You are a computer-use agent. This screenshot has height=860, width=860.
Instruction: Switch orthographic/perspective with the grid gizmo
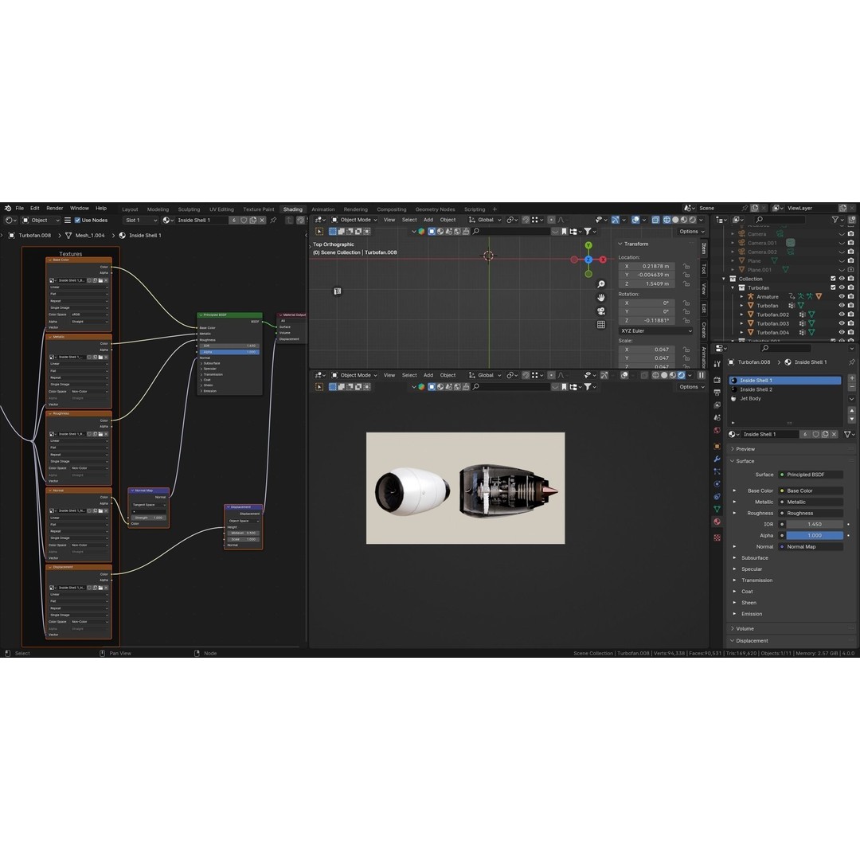pyautogui.click(x=601, y=324)
